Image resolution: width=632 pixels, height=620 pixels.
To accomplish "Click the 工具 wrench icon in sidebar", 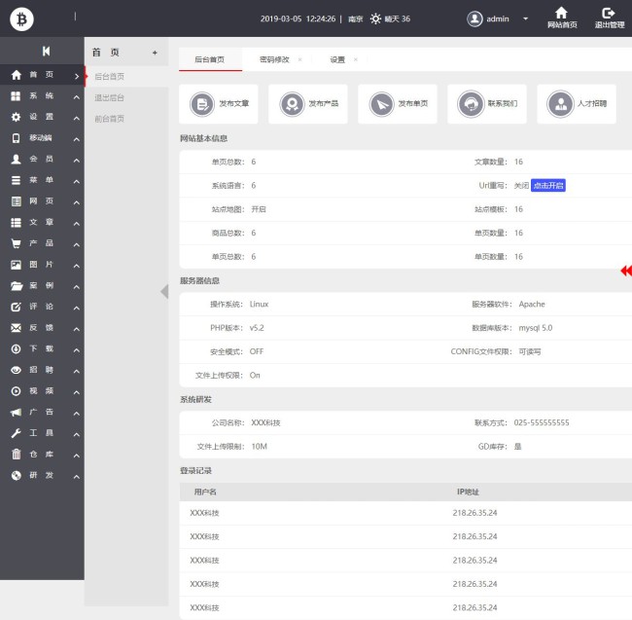I will click(16, 433).
